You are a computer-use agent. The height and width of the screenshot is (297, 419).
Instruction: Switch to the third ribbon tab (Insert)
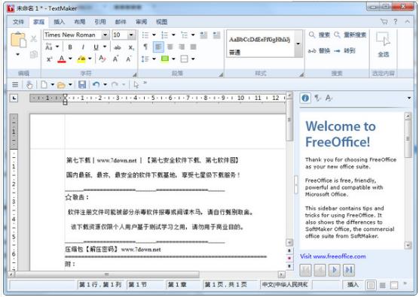pos(59,22)
